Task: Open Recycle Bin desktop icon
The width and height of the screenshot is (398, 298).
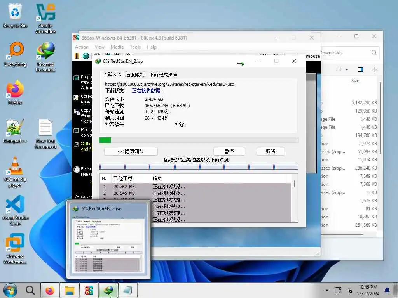Action: tap(15, 16)
